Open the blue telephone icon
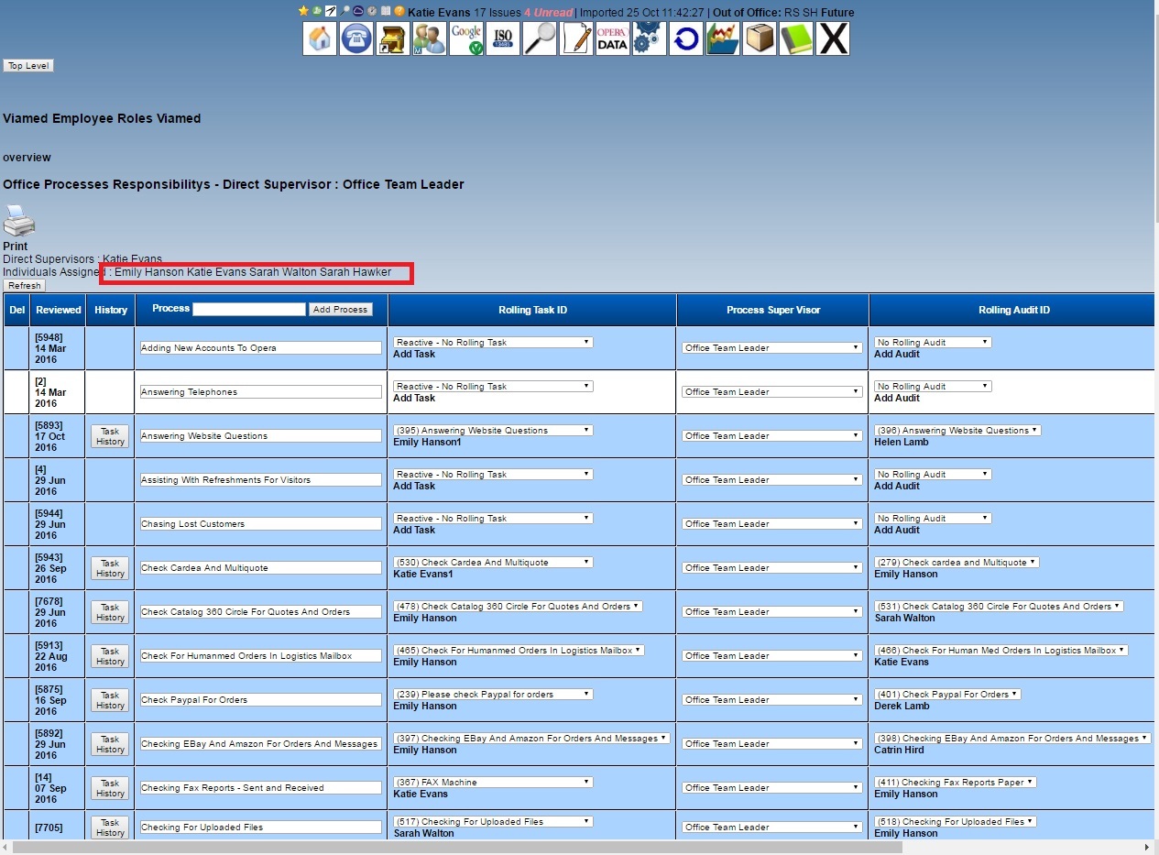 coord(356,38)
